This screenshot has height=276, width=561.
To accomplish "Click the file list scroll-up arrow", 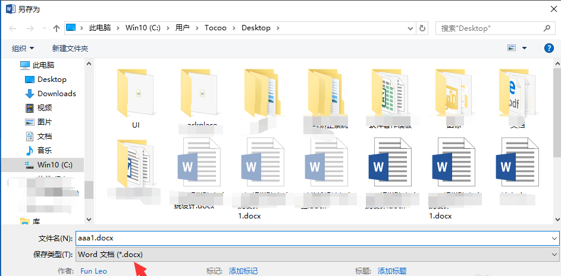I will point(557,64).
